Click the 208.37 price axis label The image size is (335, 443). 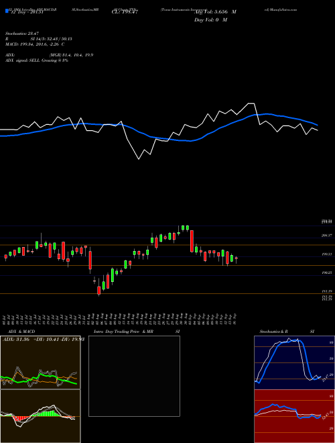[x=327, y=236]
